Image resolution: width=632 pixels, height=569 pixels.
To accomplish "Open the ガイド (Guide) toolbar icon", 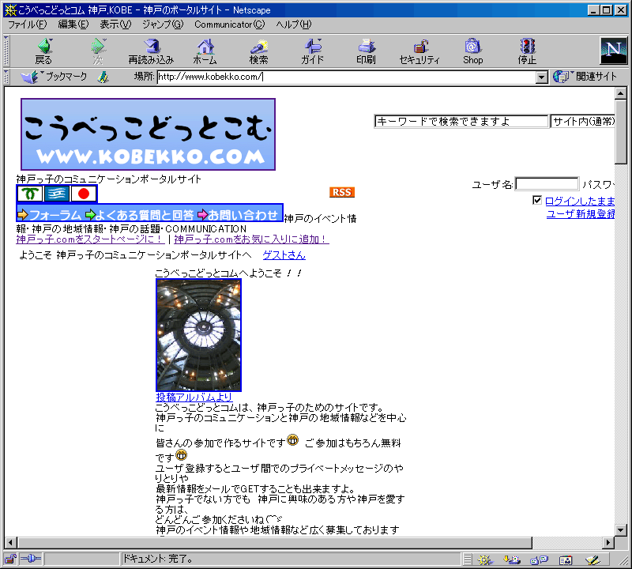I will coord(312,51).
